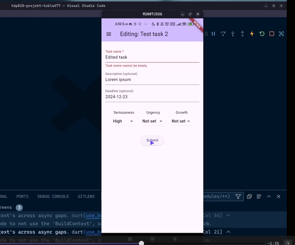Image resolution: width=295 pixels, height=245 pixels.
Task: Click the Problems panel filter icon
Action: [238, 196]
